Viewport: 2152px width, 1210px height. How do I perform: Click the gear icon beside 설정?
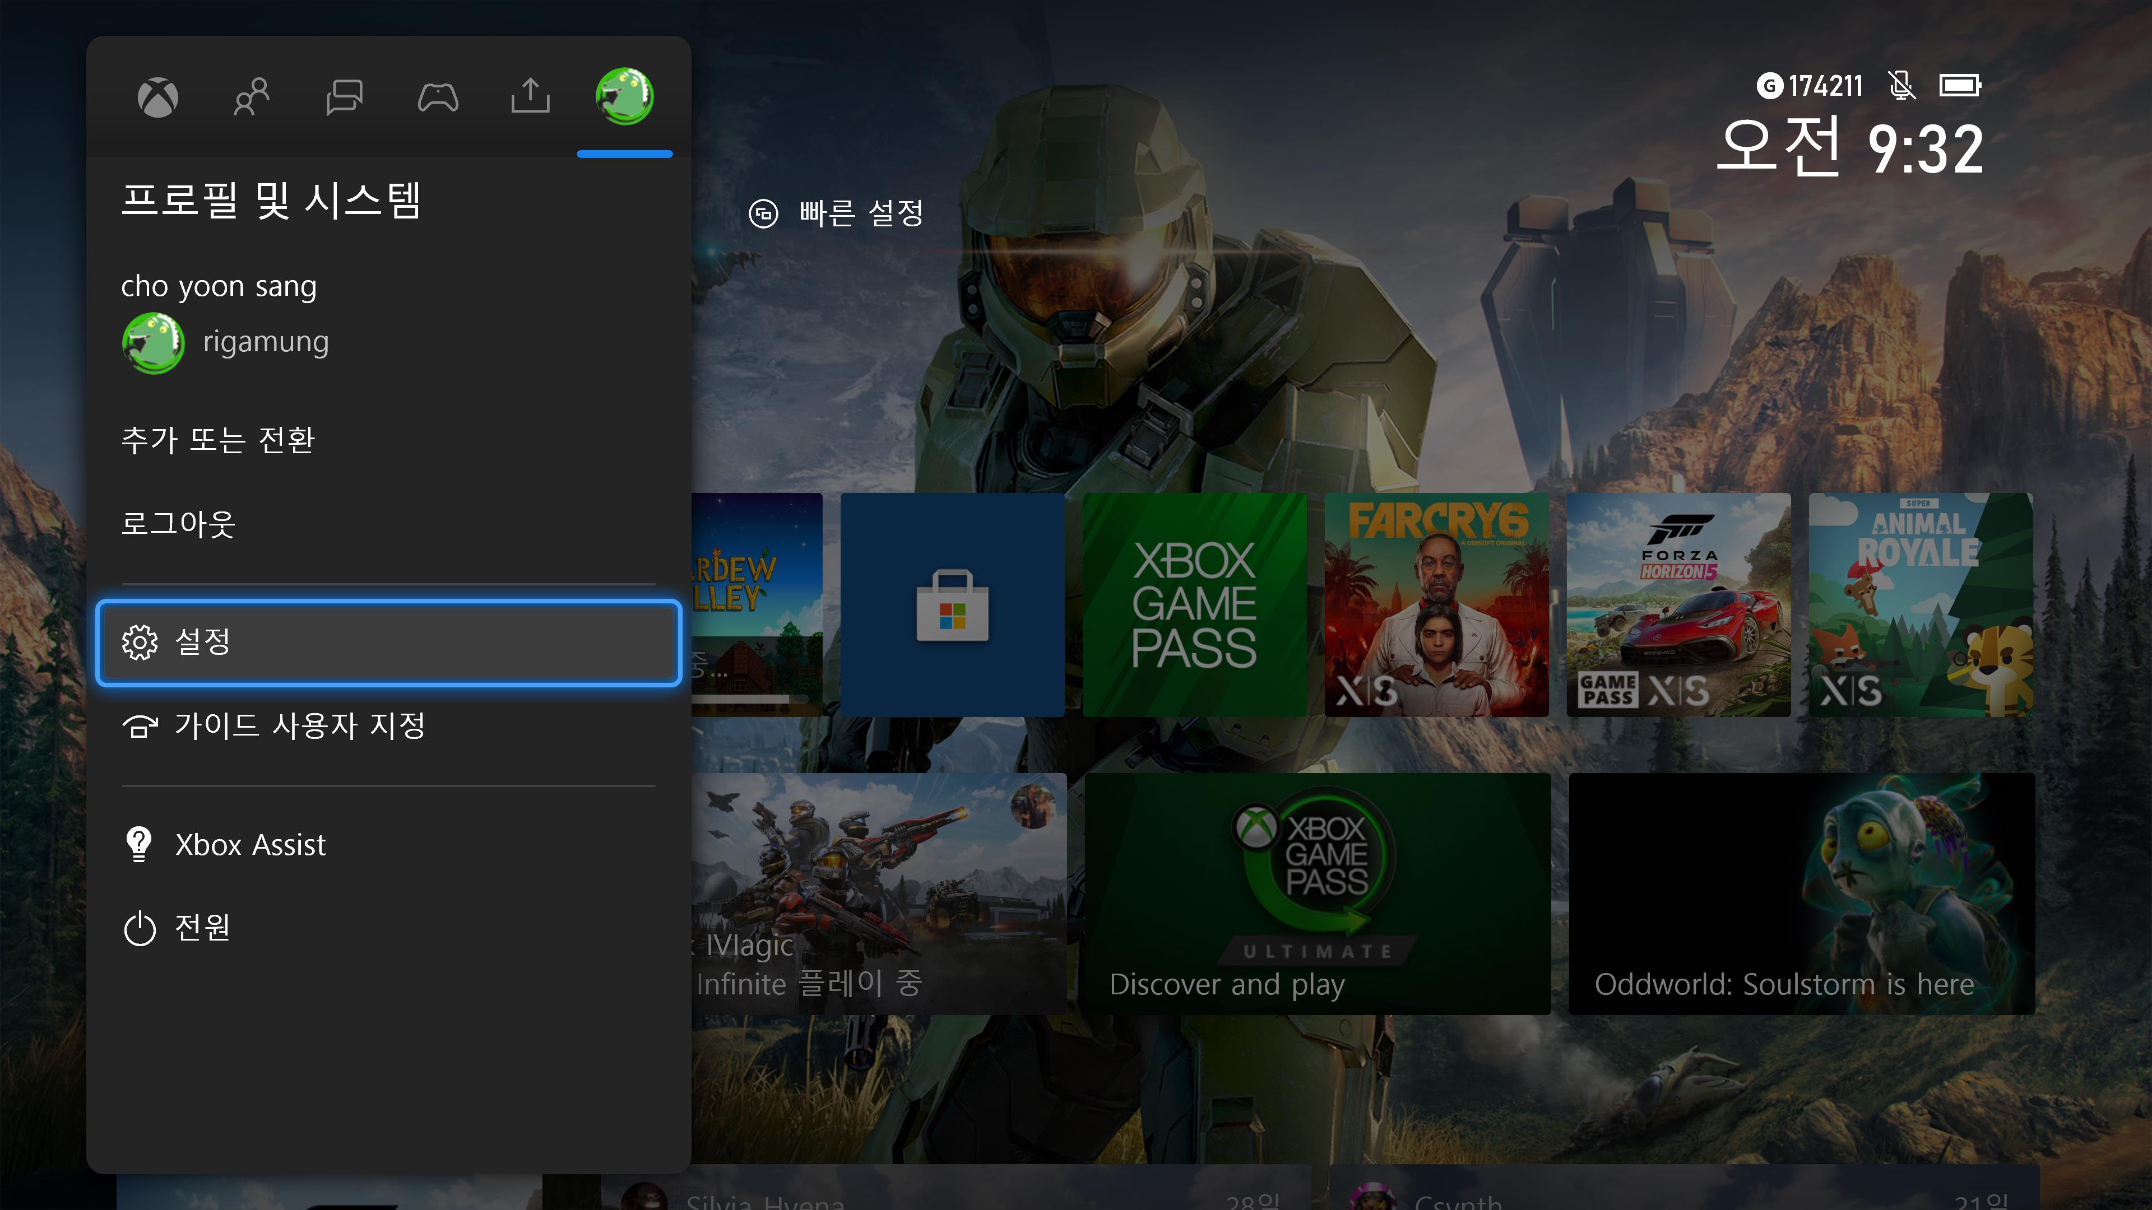140,642
